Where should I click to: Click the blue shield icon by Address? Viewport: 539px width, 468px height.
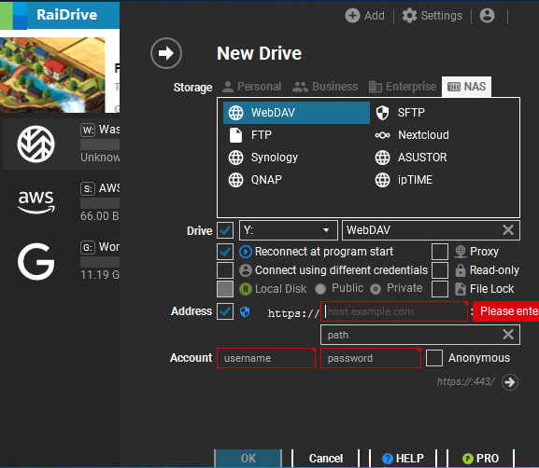(x=245, y=312)
